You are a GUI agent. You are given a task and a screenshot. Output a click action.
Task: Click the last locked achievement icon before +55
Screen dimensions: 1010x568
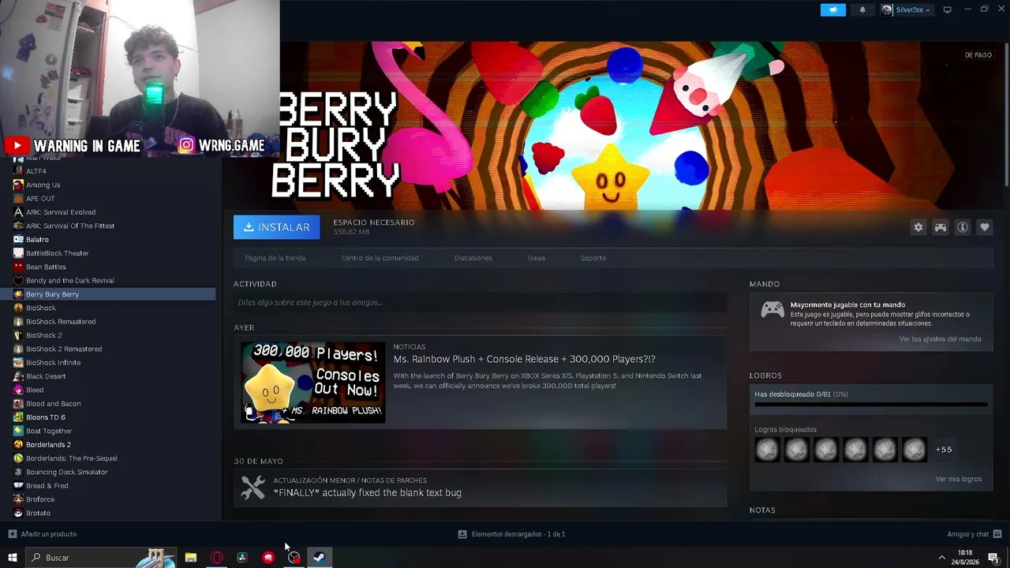point(915,450)
